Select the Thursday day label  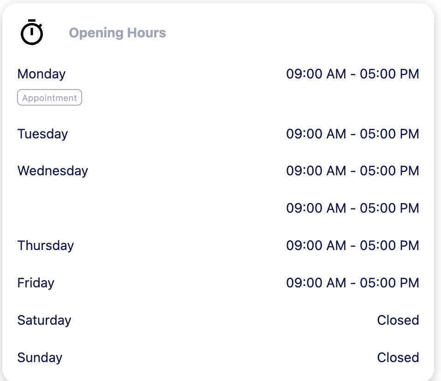tap(46, 245)
